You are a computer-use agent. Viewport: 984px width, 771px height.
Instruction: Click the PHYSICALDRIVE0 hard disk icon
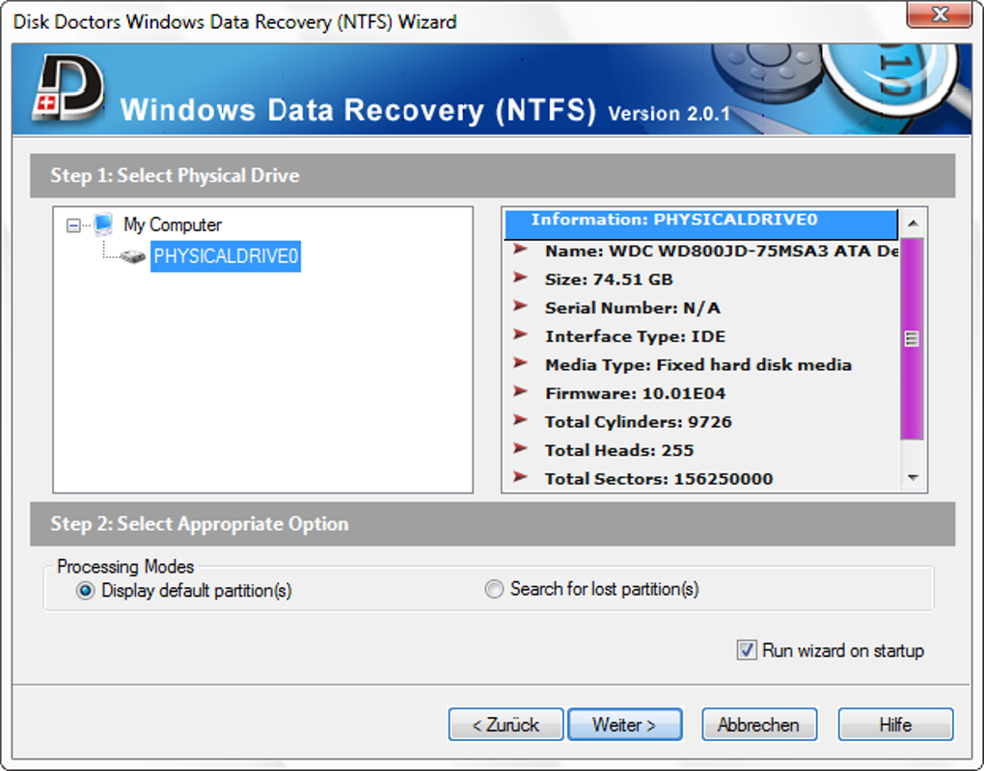(x=133, y=257)
